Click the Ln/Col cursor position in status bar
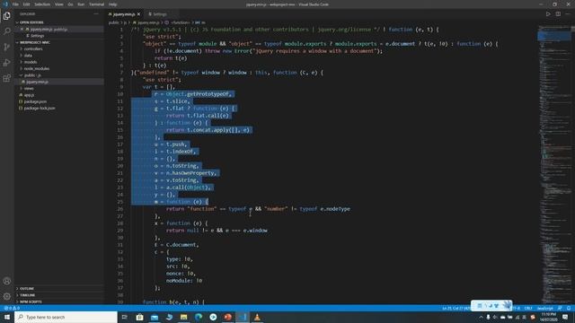The image size is (575, 323). tap(456, 309)
